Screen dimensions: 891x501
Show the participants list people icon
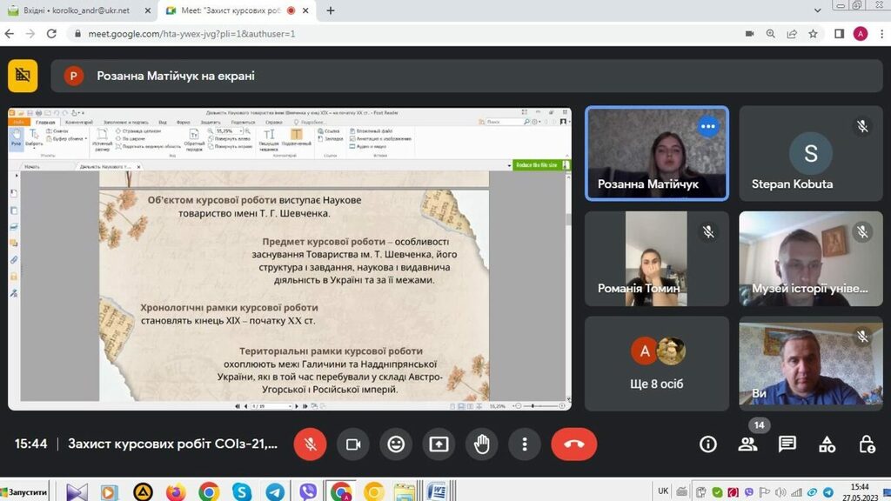(x=747, y=444)
